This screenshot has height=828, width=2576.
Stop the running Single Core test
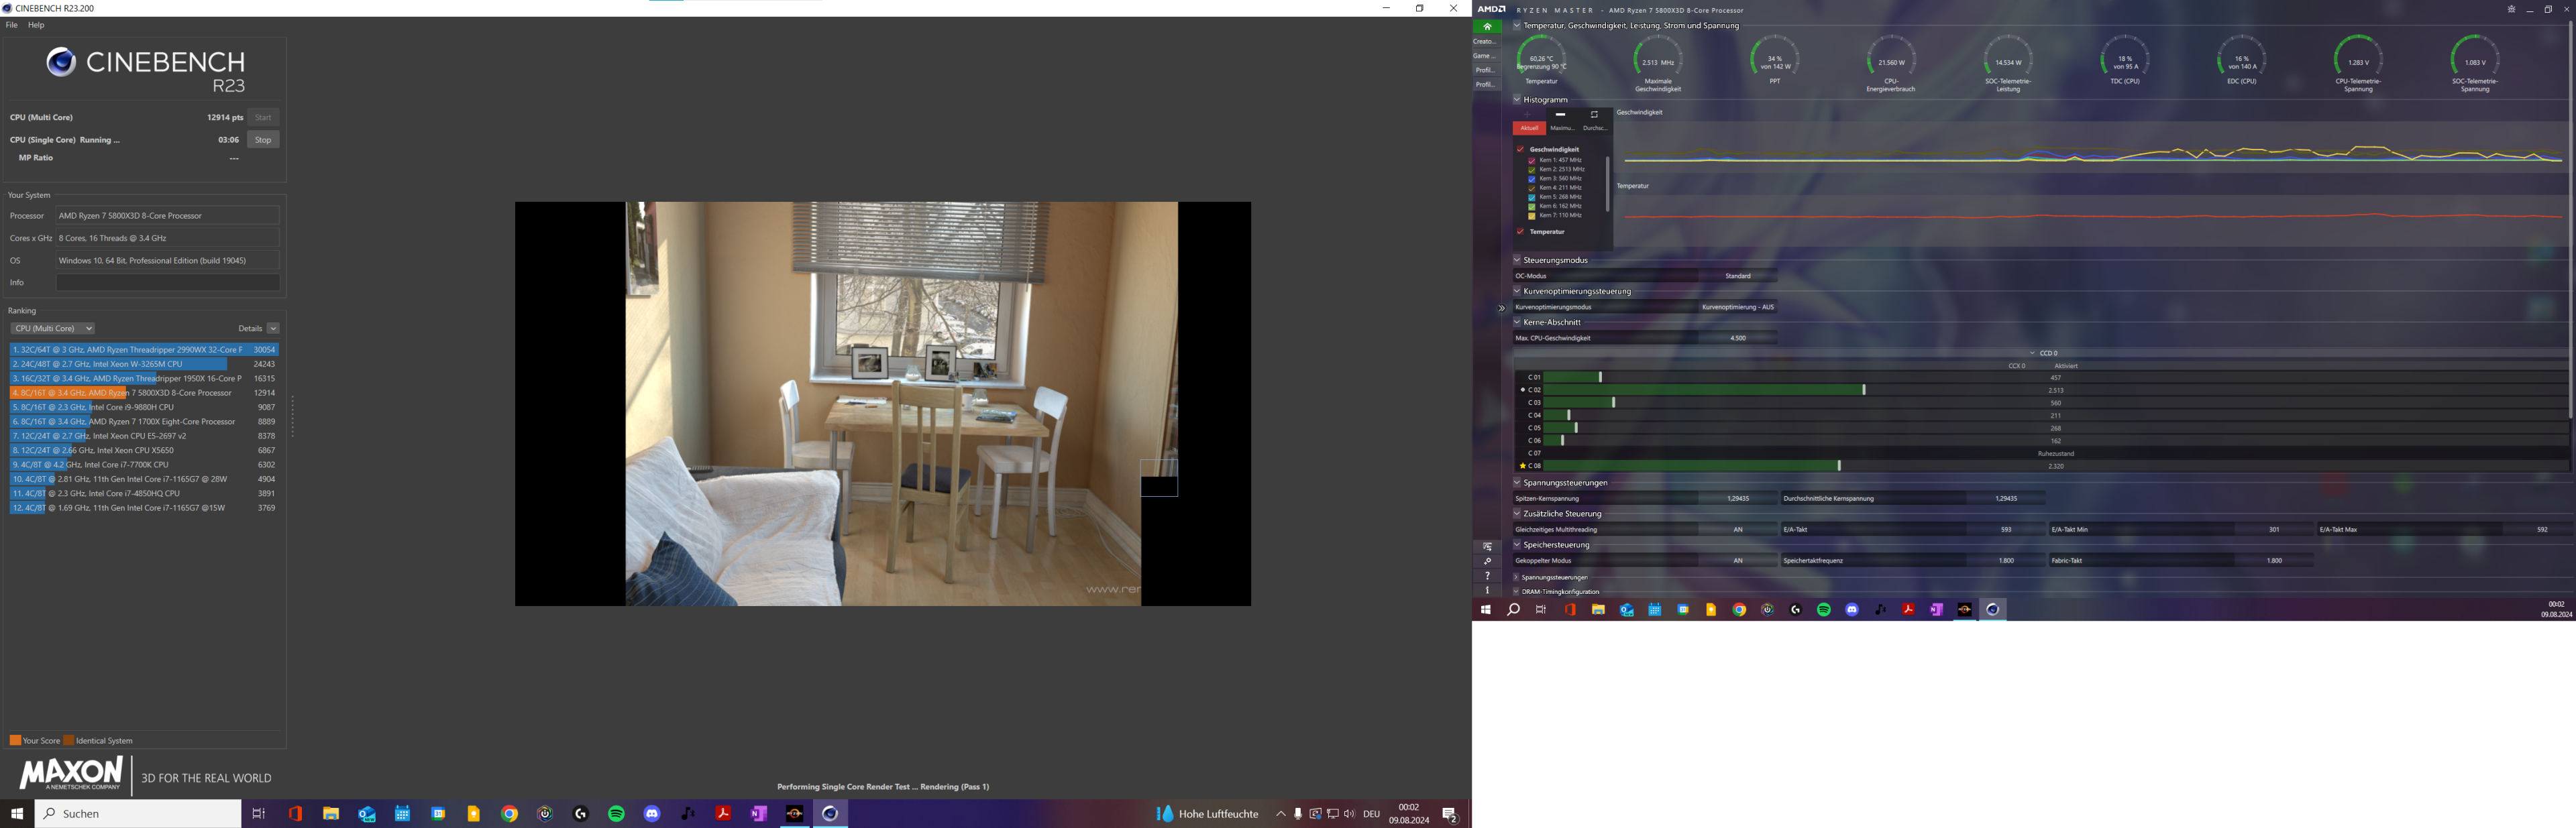click(x=263, y=140)
